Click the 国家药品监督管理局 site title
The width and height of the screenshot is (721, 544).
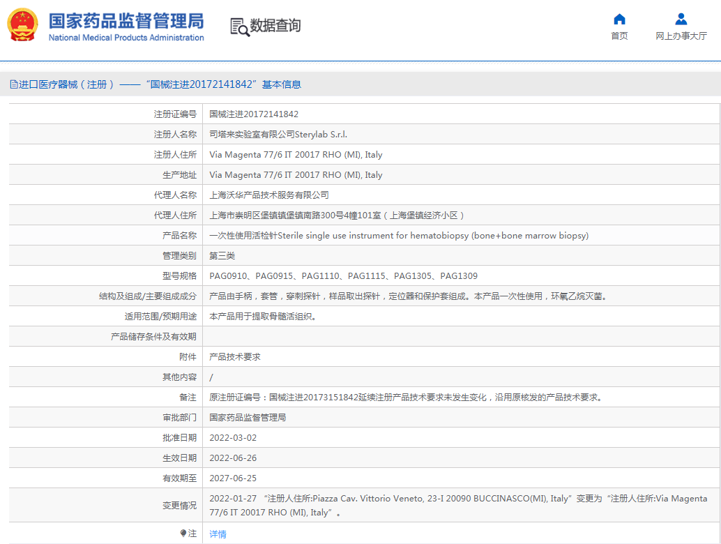point(126,20)
